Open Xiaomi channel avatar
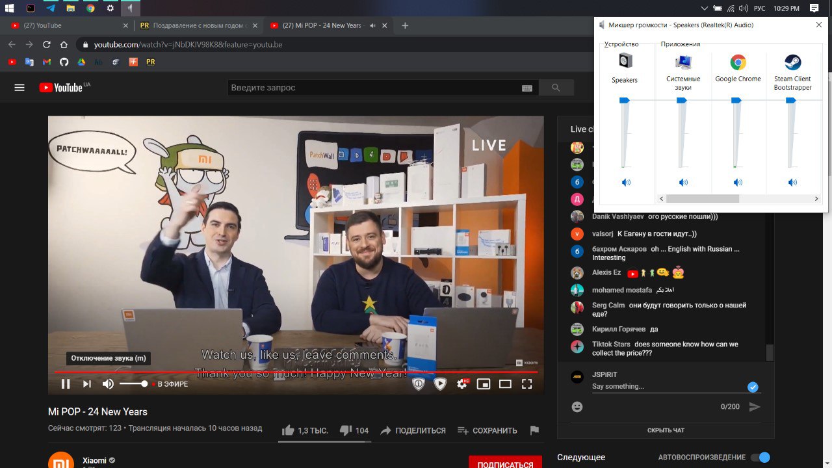Viewport: 832px width, 468px height. pyautogui.click(x=61, y=460)
